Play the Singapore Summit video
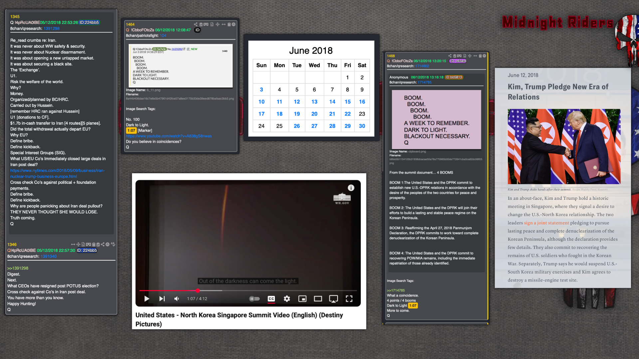The image size is (639, 359). pyautogui.click(x=147, y=299)
